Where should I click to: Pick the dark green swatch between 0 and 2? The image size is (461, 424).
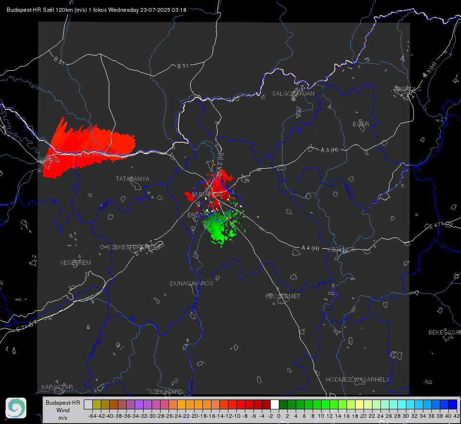(283, 405)
